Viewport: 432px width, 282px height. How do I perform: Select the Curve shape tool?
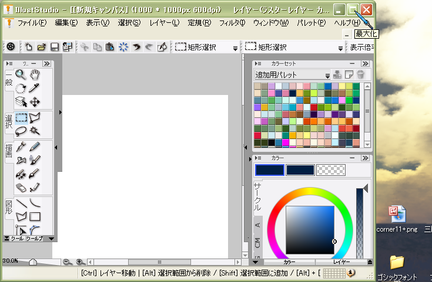click(35, 203)
